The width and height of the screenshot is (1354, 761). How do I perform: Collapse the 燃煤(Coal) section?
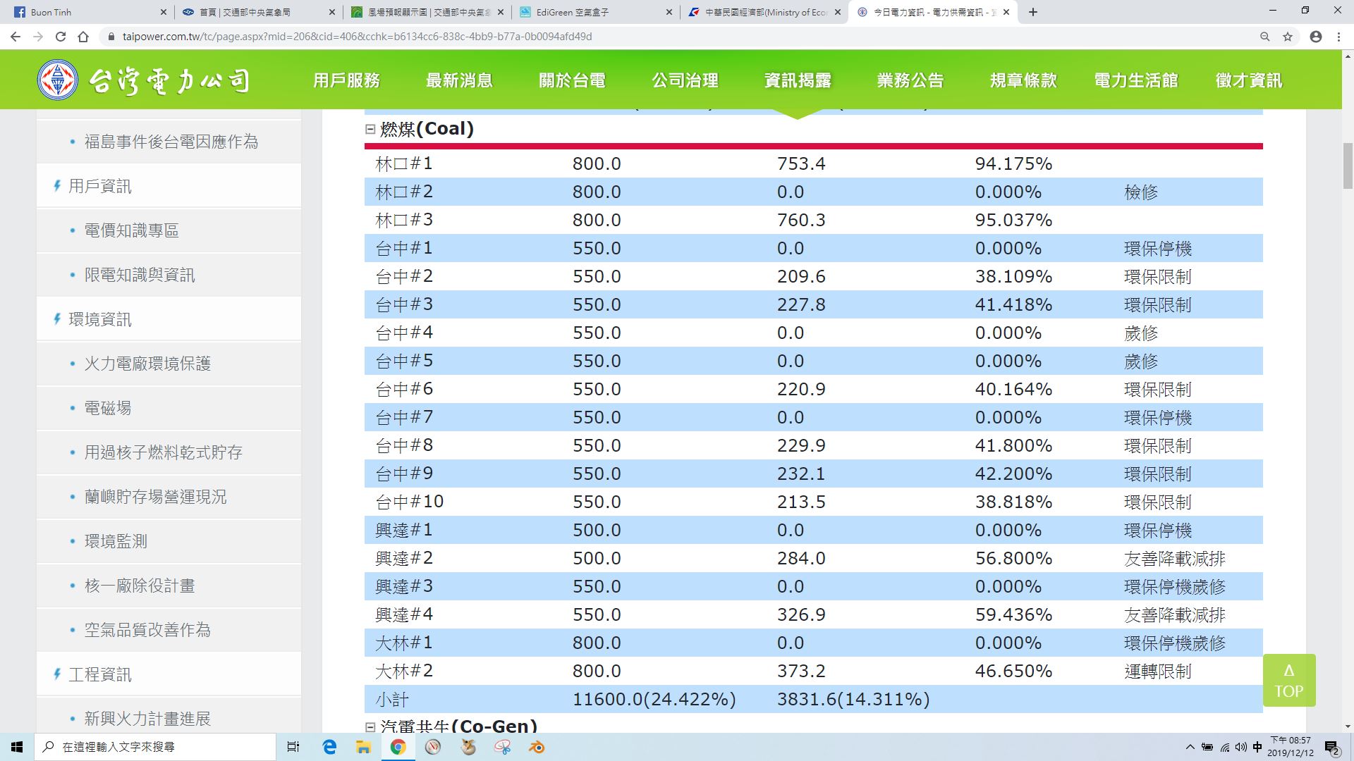[x=370, y=129]
